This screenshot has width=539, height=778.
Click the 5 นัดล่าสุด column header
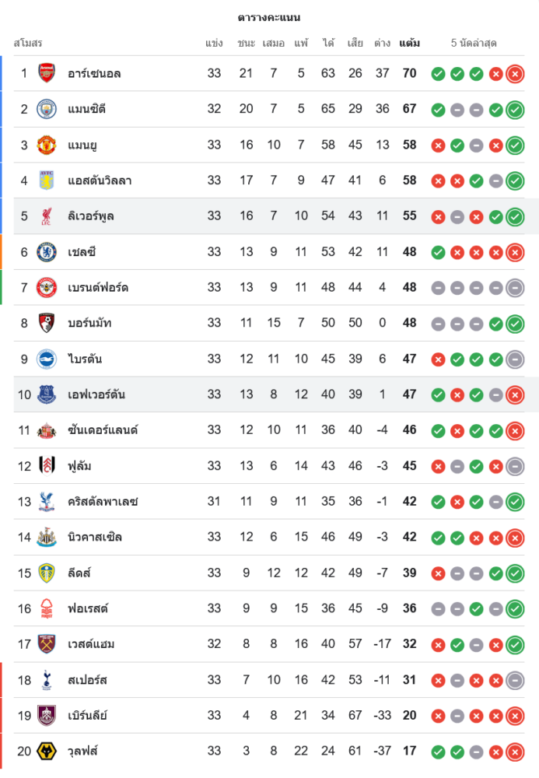point(474,43)
